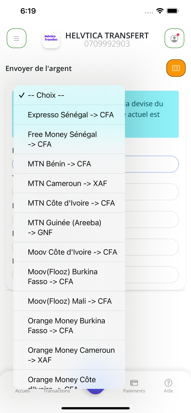Open the hamburger menu button
The width and height of the screenshot is (191, 413).
click(x=17, y=38)
